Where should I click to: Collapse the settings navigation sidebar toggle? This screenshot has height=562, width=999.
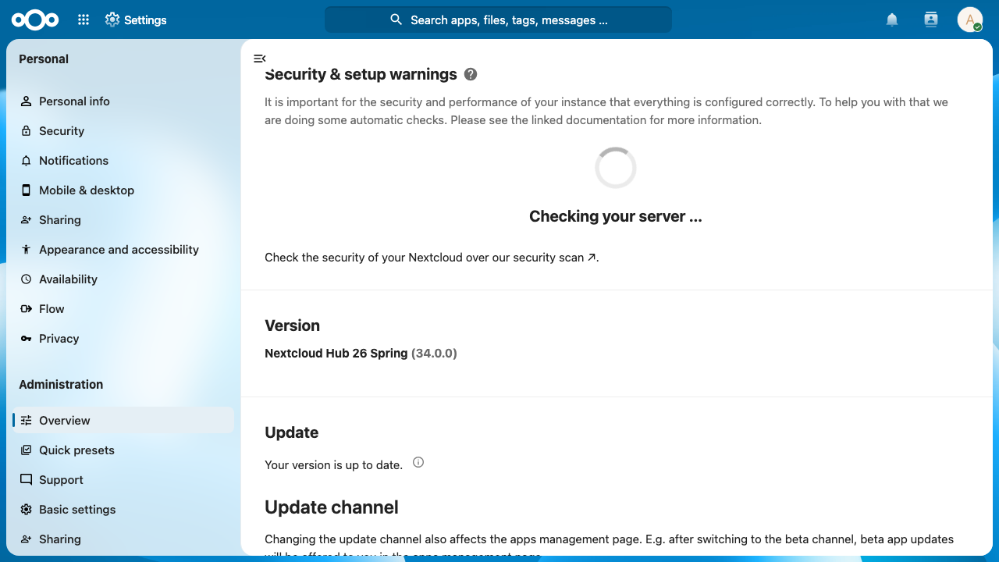[x=260, y=59]
